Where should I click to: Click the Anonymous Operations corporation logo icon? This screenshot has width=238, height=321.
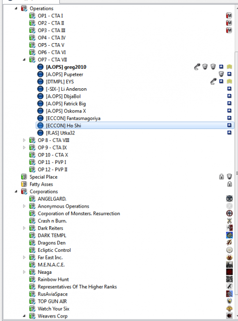click(229, 206)
